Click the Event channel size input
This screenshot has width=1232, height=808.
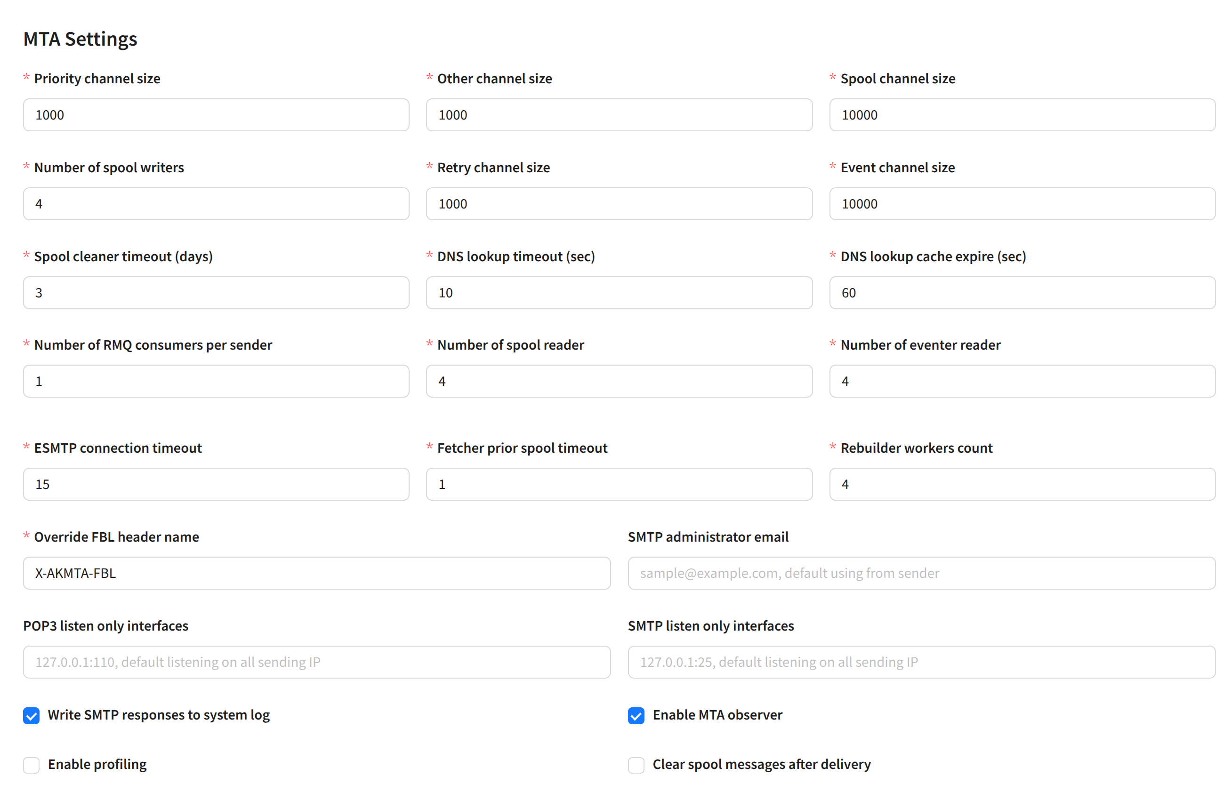point(1022,204)
